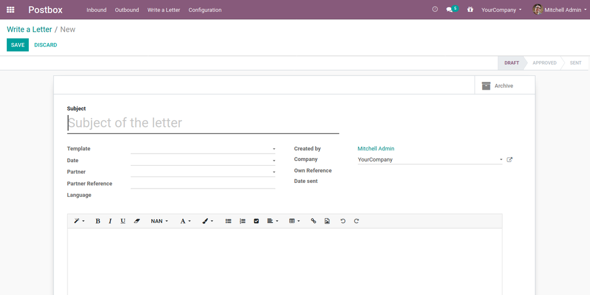Open Company external link icon
Screen dimensions: 590x295
click(509, 159)
